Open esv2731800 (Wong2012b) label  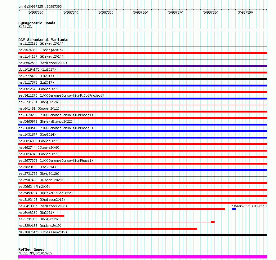coord(39,219)
